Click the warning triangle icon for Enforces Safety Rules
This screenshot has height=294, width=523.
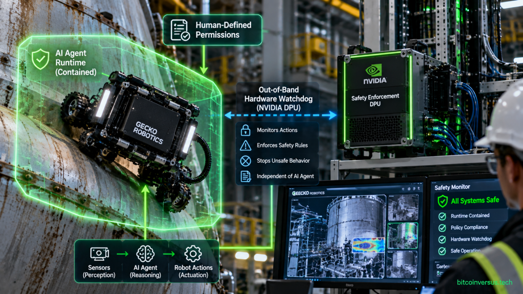[x=246, y=145]
